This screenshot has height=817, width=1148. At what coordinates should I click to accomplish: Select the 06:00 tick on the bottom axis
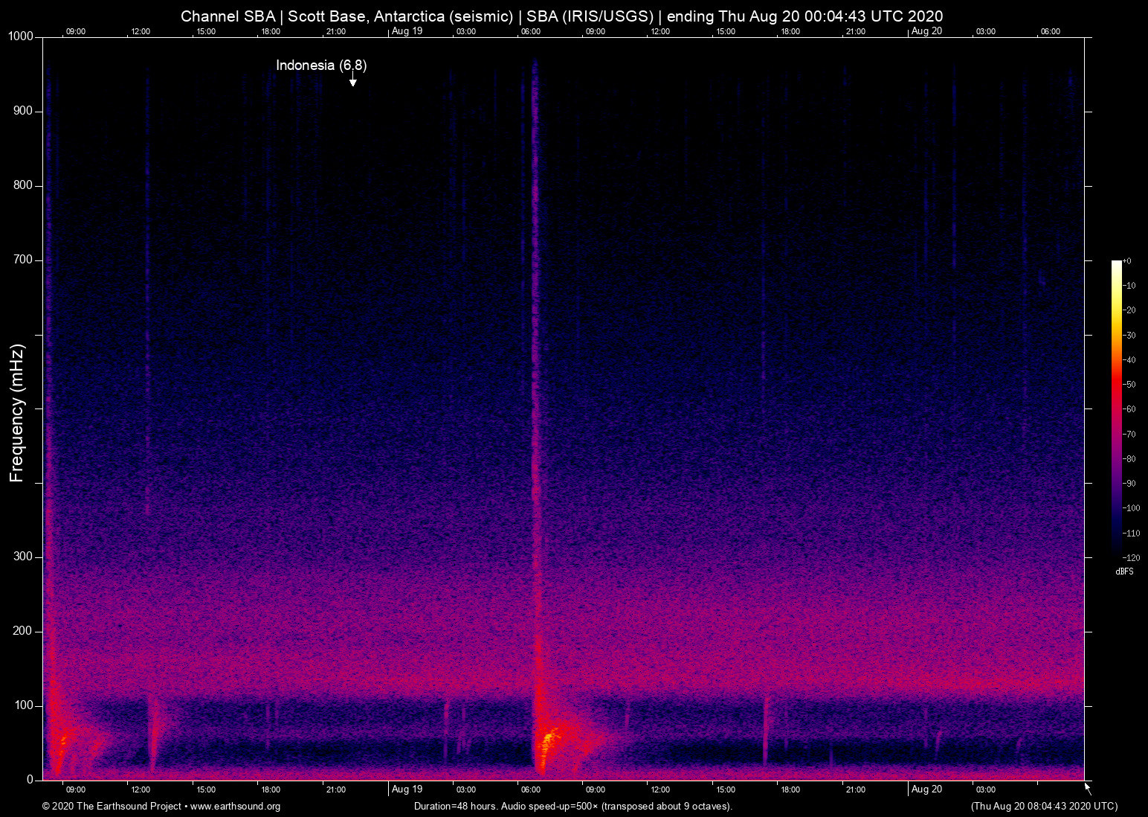(x=531, y=789)
